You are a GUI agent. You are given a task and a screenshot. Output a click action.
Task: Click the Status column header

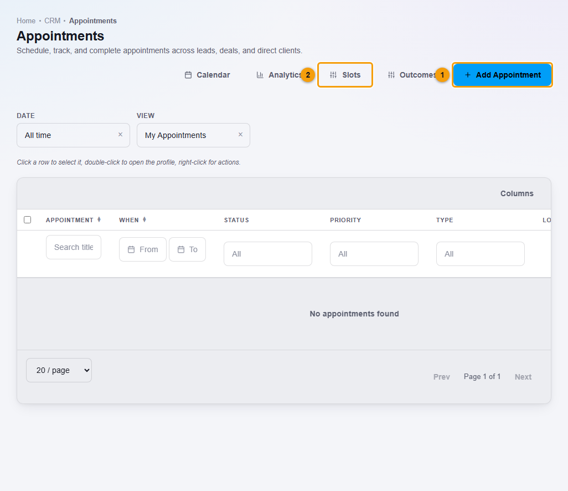(236, 220)
